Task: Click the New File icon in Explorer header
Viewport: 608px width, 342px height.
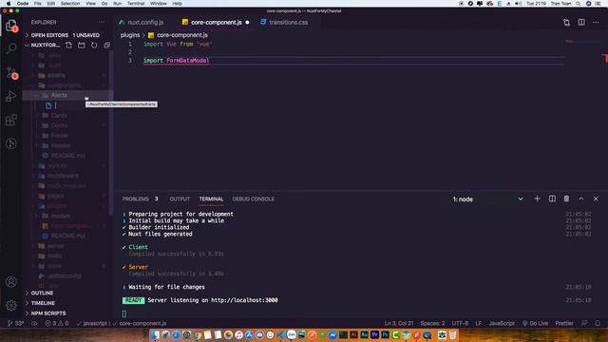Action: click(68, 45)
